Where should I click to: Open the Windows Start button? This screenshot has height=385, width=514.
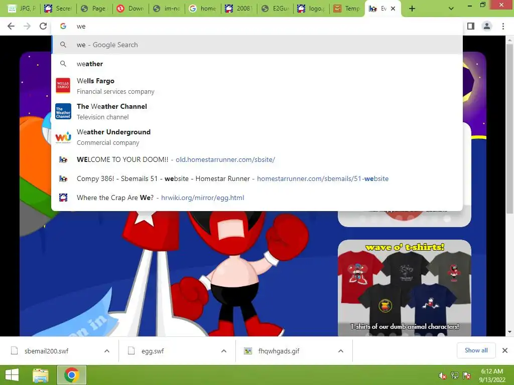click(12, 375)
